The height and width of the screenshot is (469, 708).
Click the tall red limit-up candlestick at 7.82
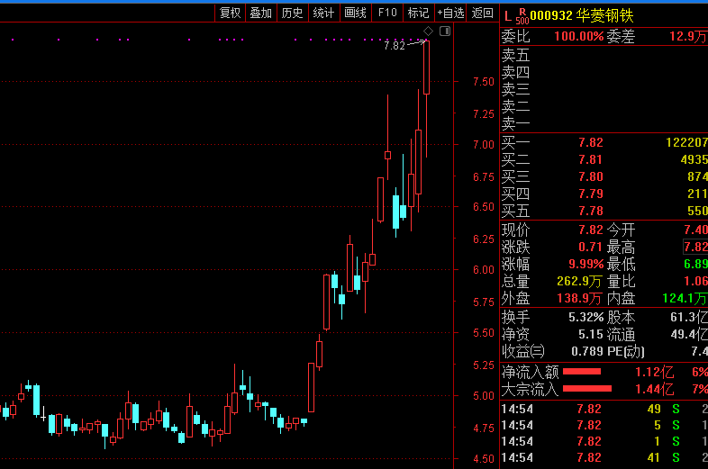coord(426,68)
